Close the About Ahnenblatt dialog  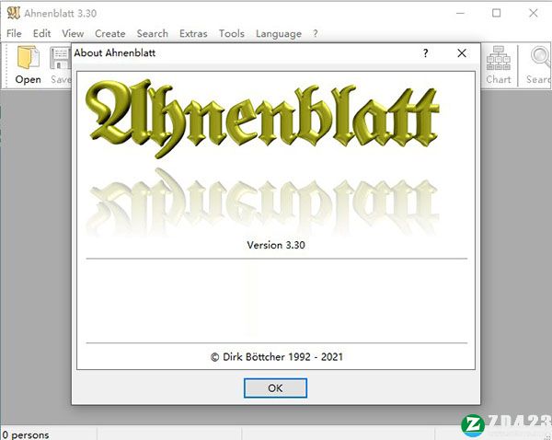[x=462, y=53]
